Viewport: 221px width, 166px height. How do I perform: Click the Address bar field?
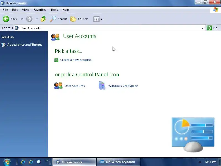(x=110, y=28)
